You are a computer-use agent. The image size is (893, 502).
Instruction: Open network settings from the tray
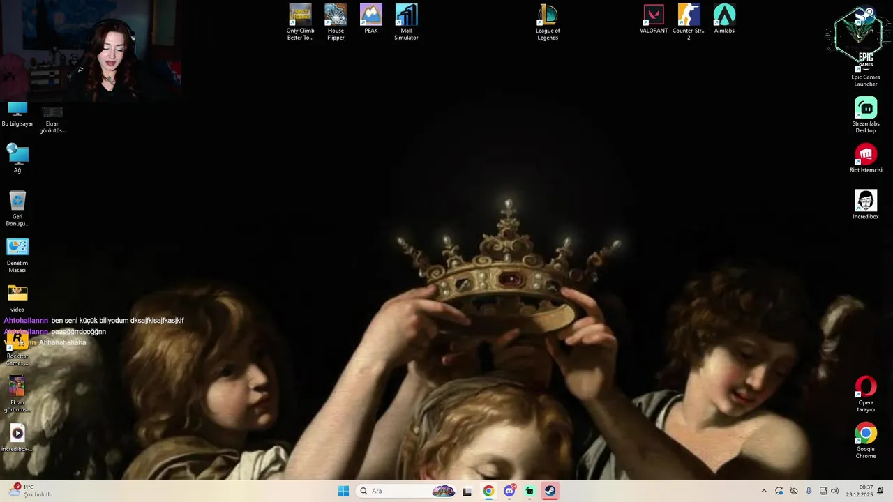pyautogui.click(x=823, y=491)
